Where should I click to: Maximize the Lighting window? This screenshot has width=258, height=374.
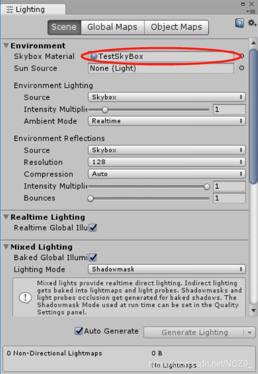pos(243,4)
